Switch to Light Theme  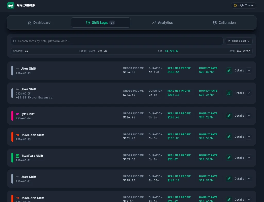(x=243, y=5)
